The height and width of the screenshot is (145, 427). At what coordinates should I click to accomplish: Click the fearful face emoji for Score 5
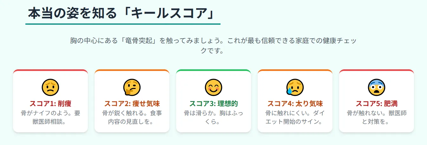tap(377, 87)
